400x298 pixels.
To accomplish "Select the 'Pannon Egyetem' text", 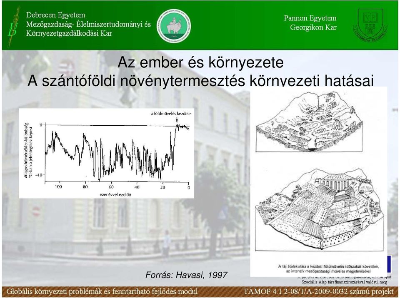I will point(310,18).
